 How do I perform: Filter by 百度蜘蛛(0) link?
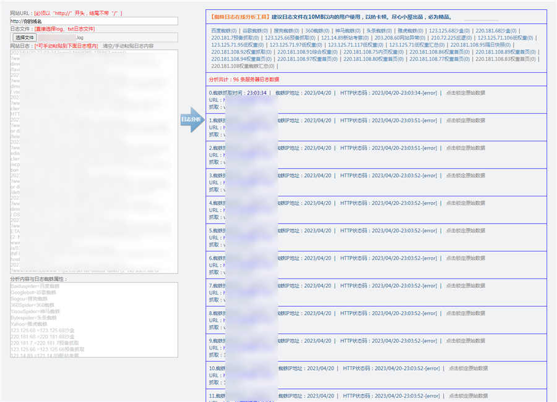pyautogui.click(x=223, y=30)
